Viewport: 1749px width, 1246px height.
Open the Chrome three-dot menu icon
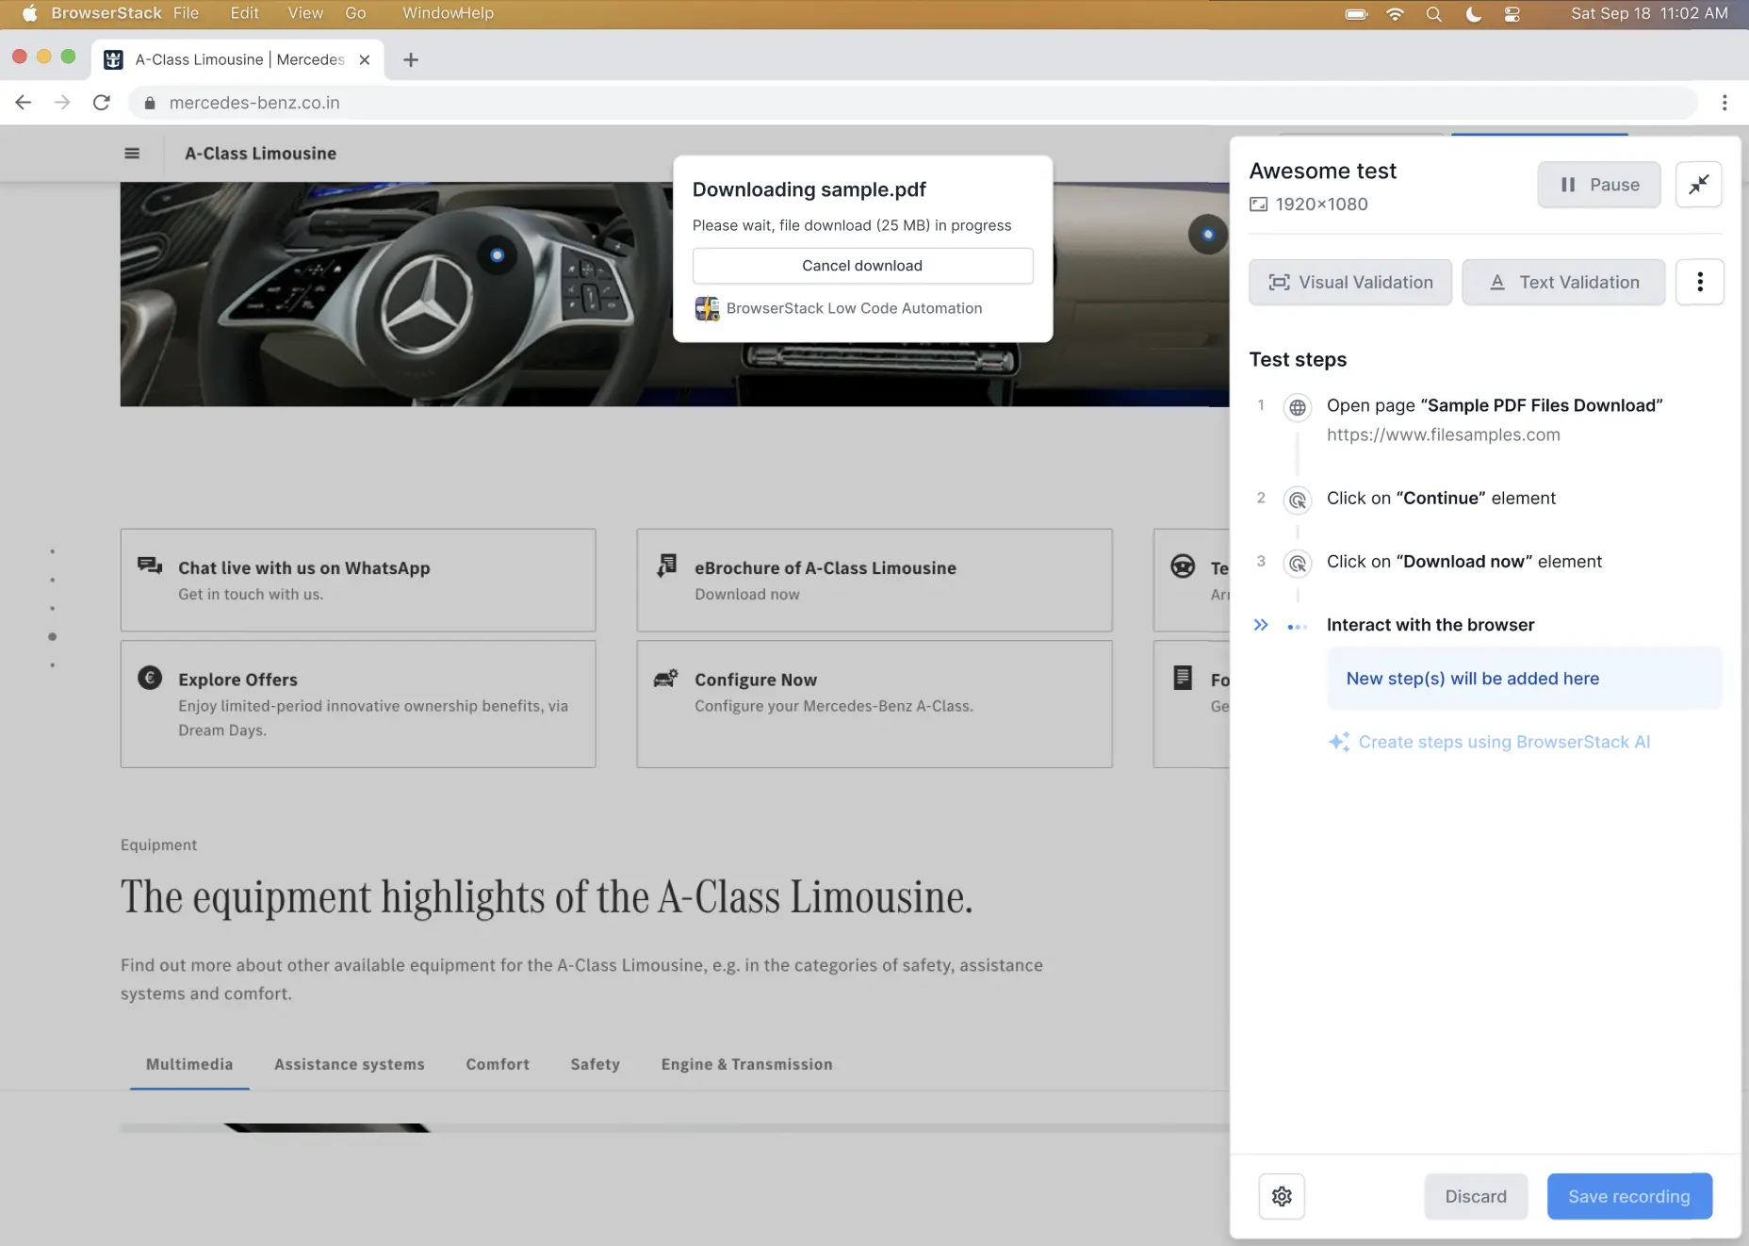pyautogui.click(x=1724, y=103)
